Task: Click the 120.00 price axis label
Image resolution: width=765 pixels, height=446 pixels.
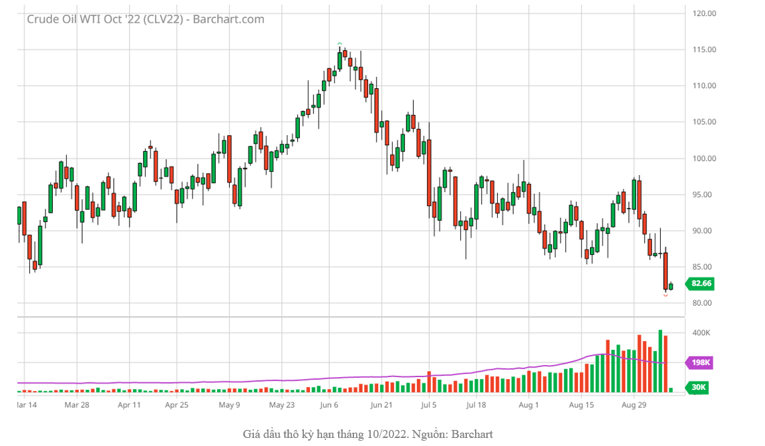Action: tap(704, 13)
